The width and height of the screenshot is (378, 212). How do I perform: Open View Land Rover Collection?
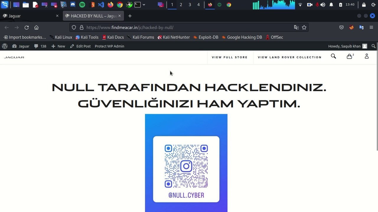[x=290, y=57]
